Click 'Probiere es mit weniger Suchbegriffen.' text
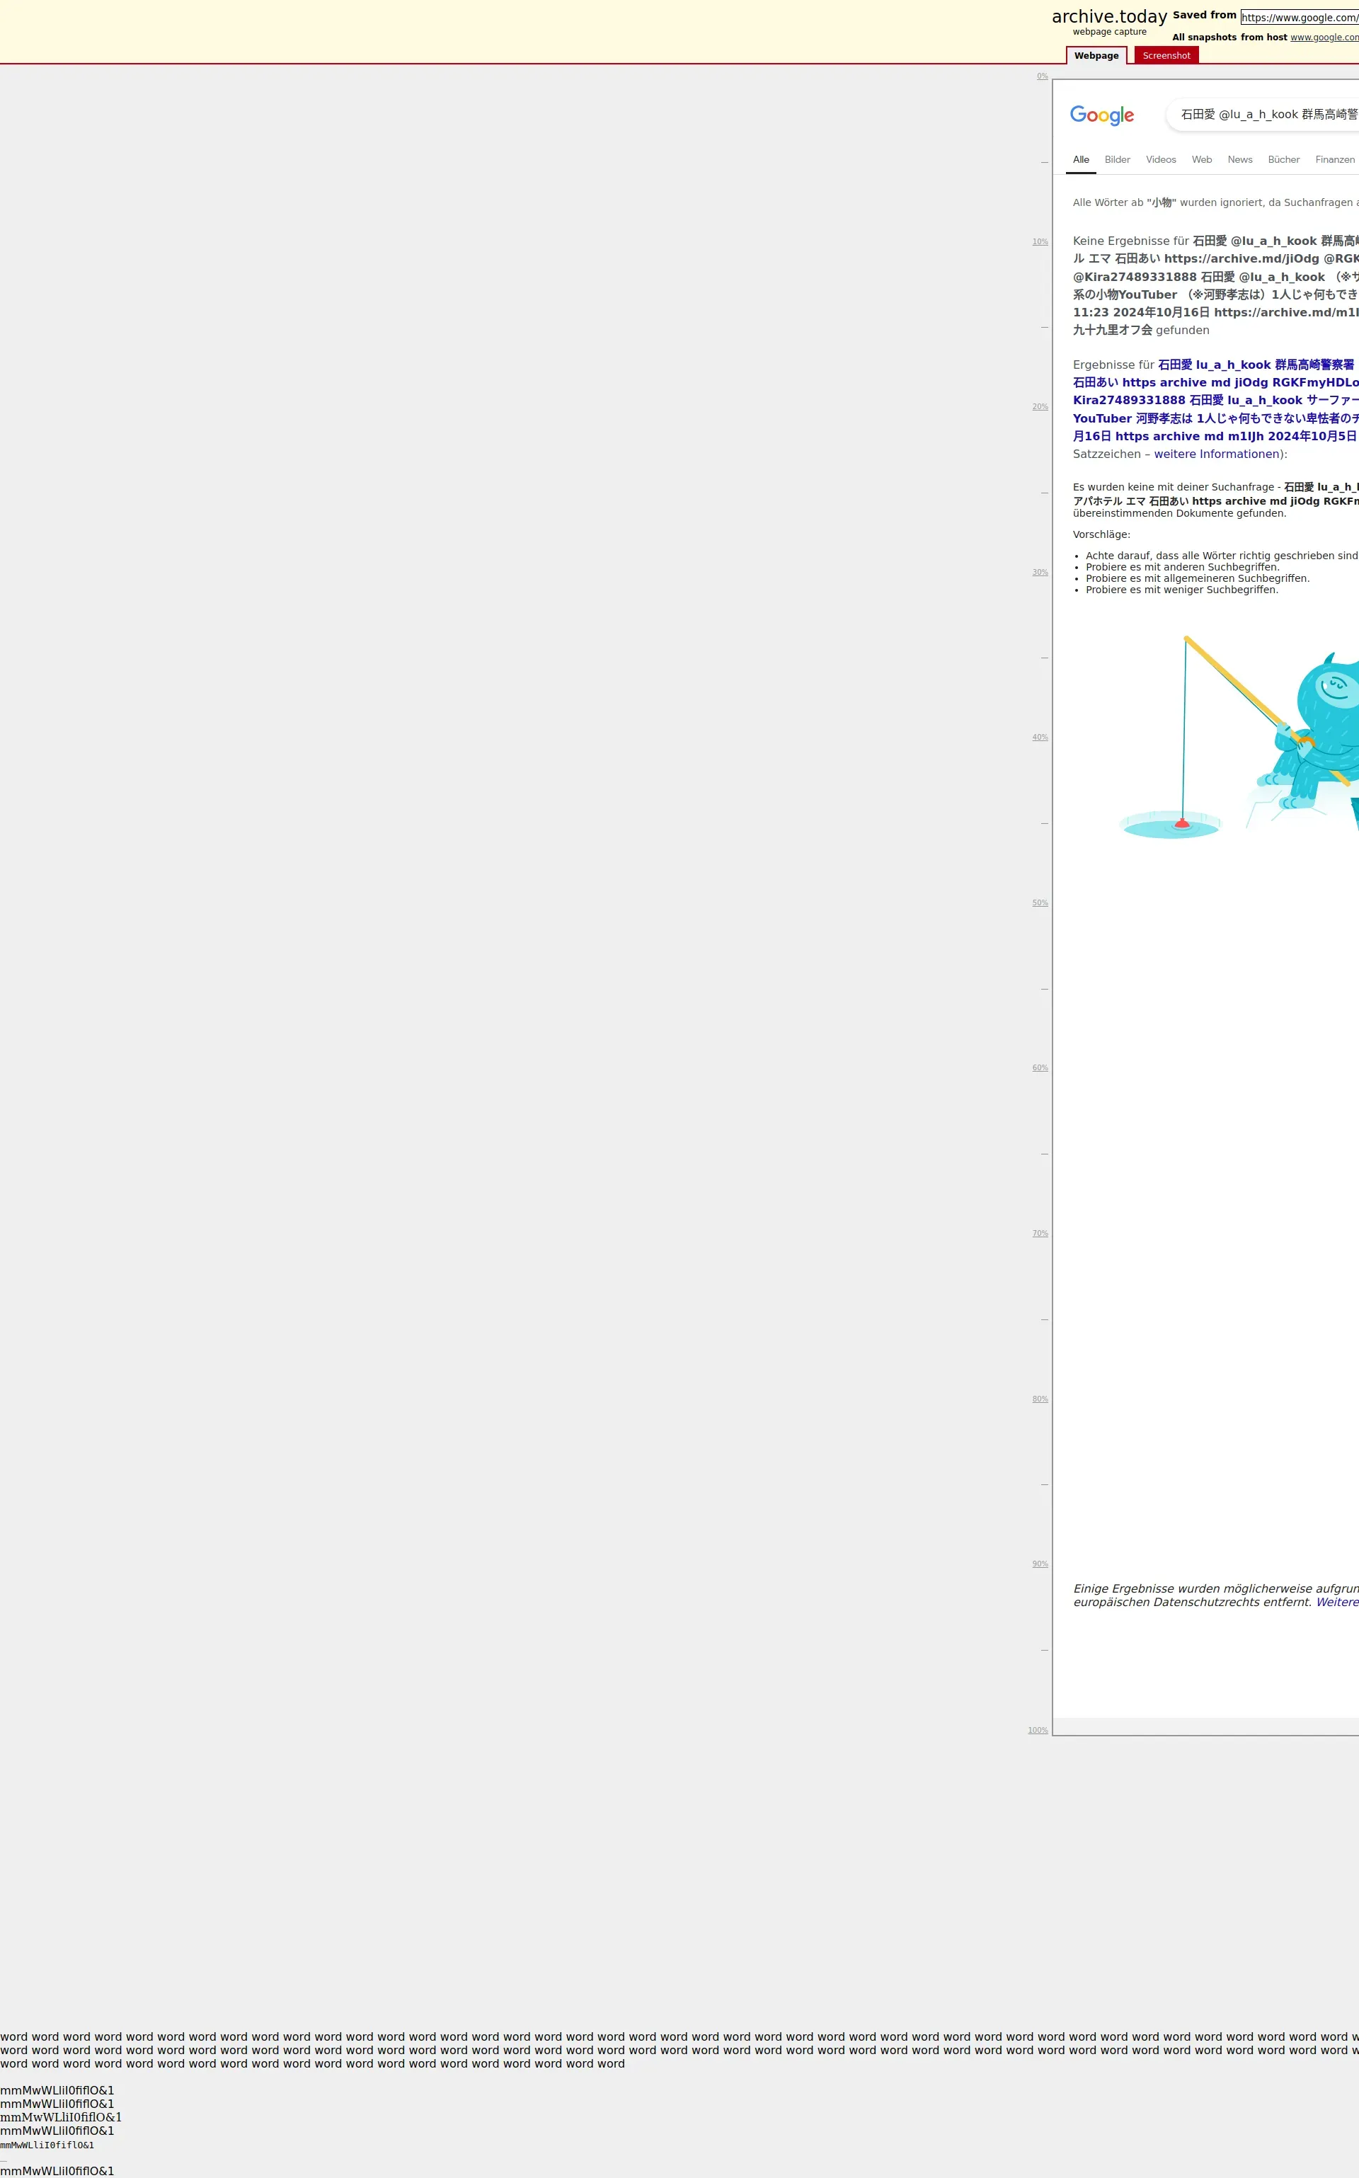Screen dimensions: 1359x2178 1182,590
